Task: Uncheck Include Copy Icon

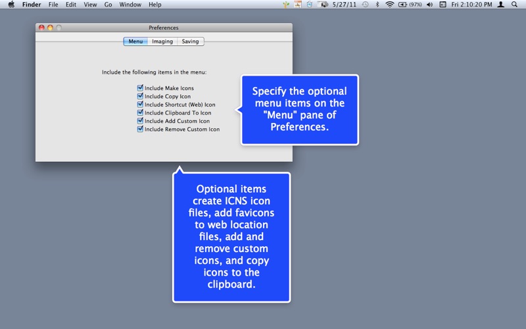Action: pyautogui.click(x=140, y=96)
